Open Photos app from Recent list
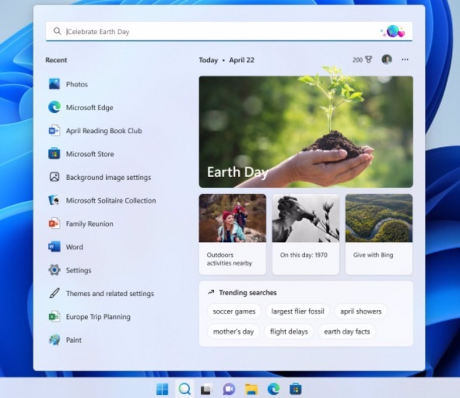The image size is (460, 398). (76, 84)
